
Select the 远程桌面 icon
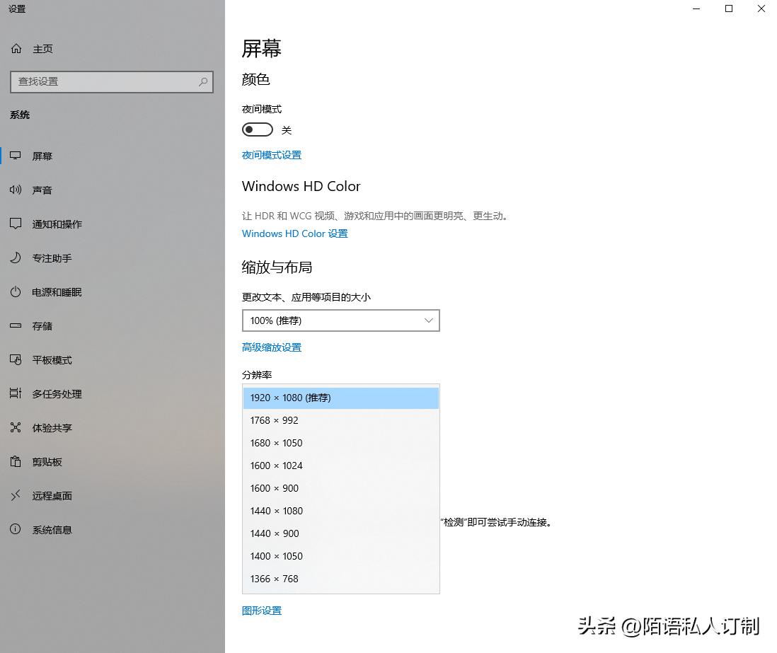click(16, 495)
